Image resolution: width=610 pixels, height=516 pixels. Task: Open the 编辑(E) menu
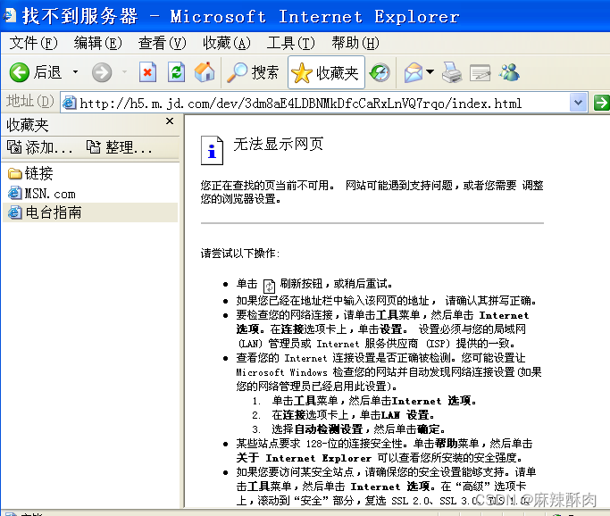(x=98, y=43)
